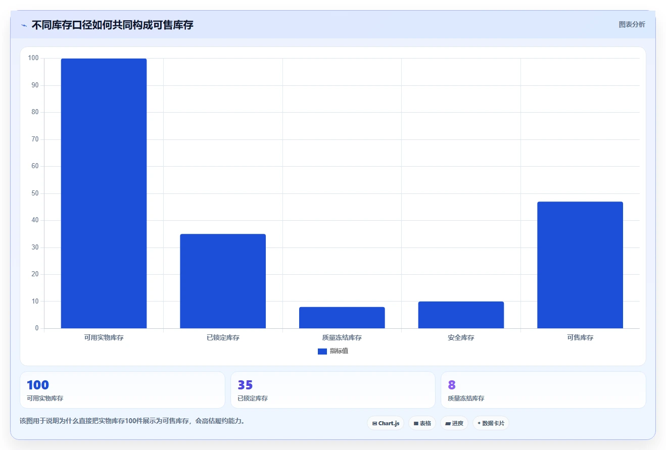666x450 pixels.
Task: Click the 可售库存 x-axis label
Action: coord(580,337)
